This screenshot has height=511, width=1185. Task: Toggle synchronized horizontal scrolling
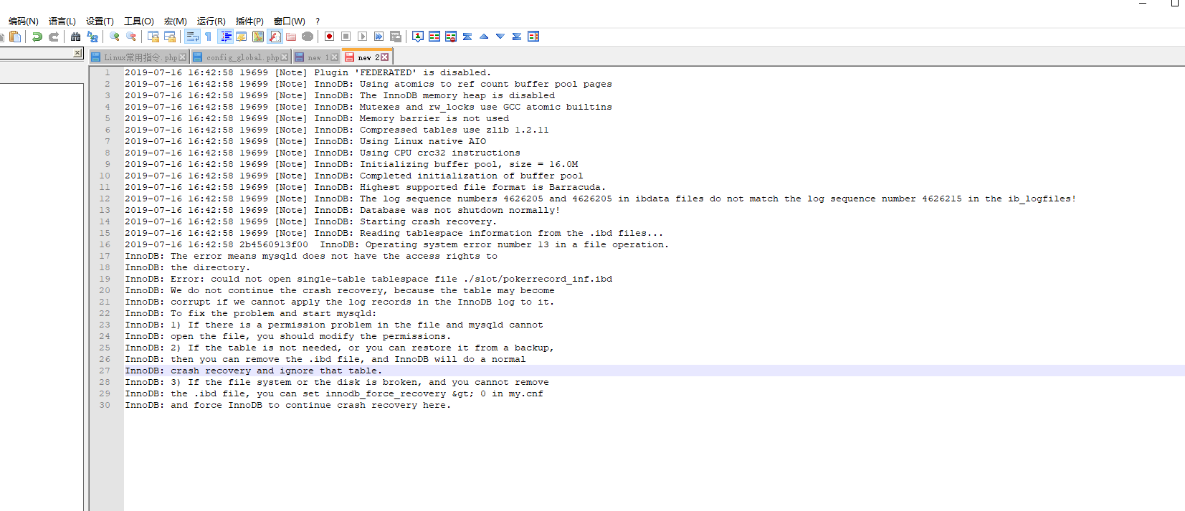click(170, 37)
